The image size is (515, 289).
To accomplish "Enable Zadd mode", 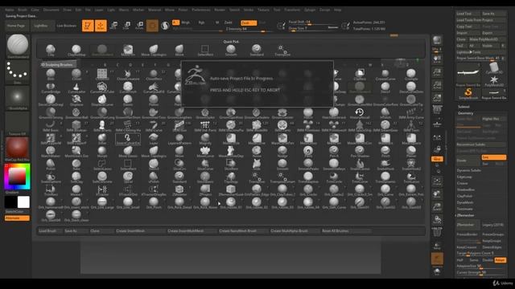I will pyautogui.click(x=229, y=22).
